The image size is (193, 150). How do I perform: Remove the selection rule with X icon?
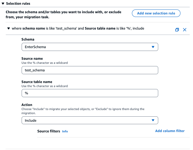click(x=185, y=30)
